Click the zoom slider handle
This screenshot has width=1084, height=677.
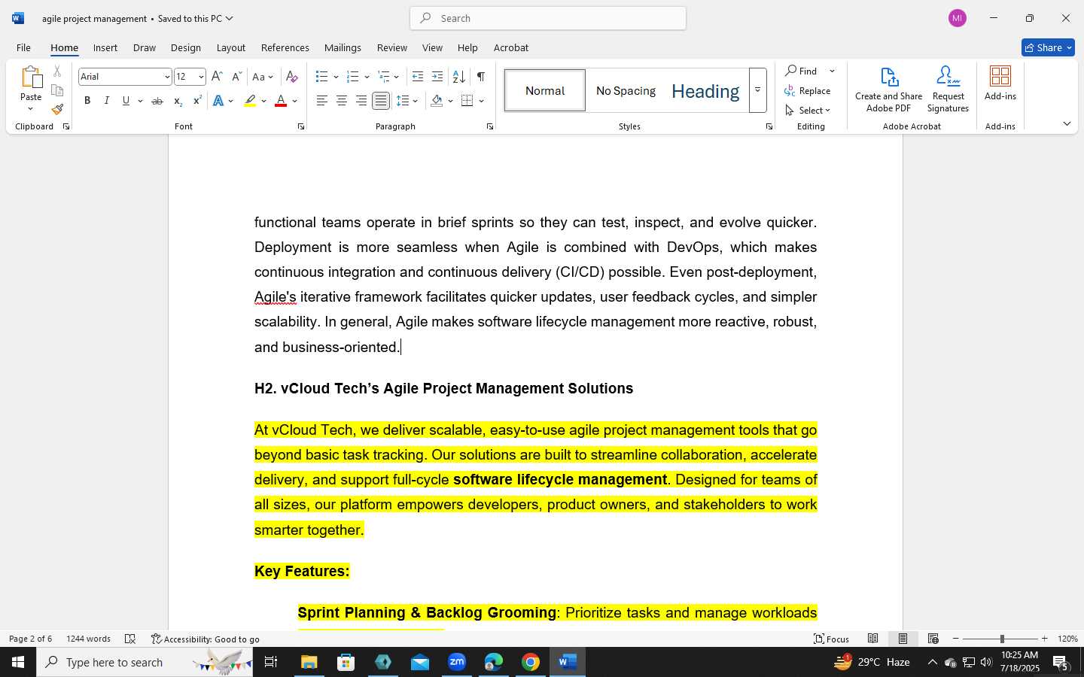(1002, 639)
